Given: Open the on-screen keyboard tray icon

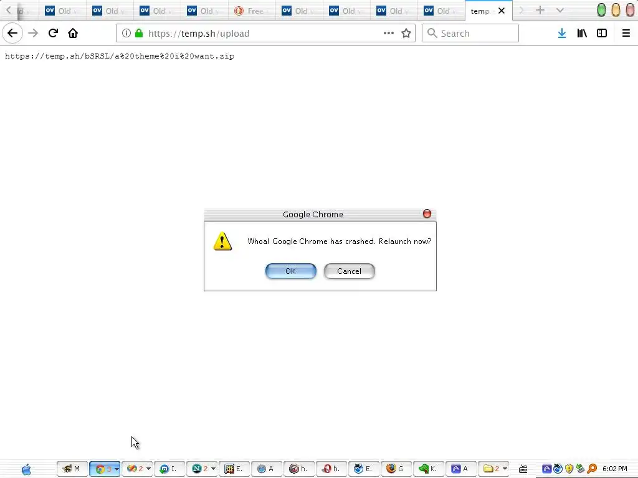Looking at the screenshot, I should click(523, 469).
